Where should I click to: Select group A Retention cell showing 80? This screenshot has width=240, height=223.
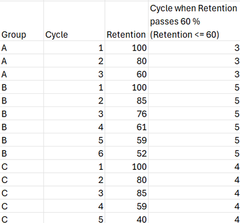point(127,61)
